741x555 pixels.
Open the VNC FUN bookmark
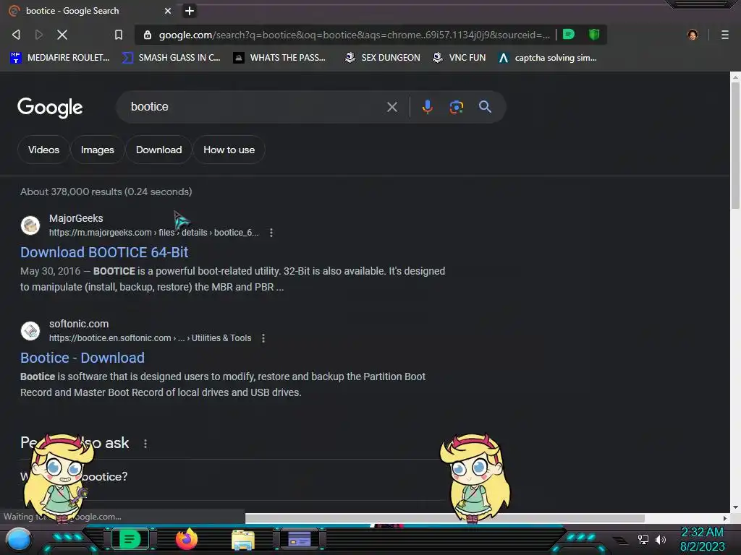click(459, 58)
